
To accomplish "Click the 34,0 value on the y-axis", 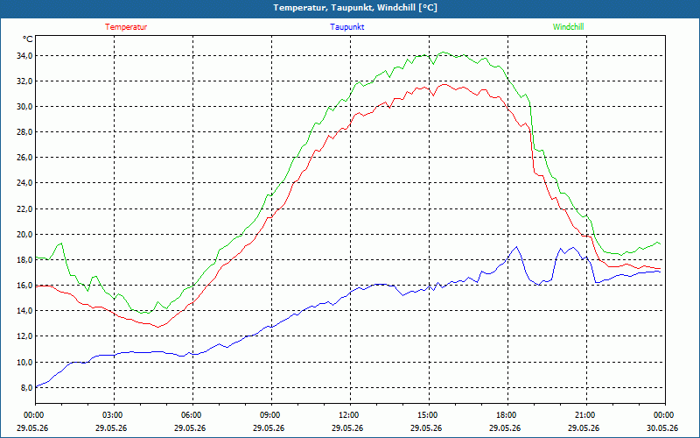I will click(x=24, y=56).
